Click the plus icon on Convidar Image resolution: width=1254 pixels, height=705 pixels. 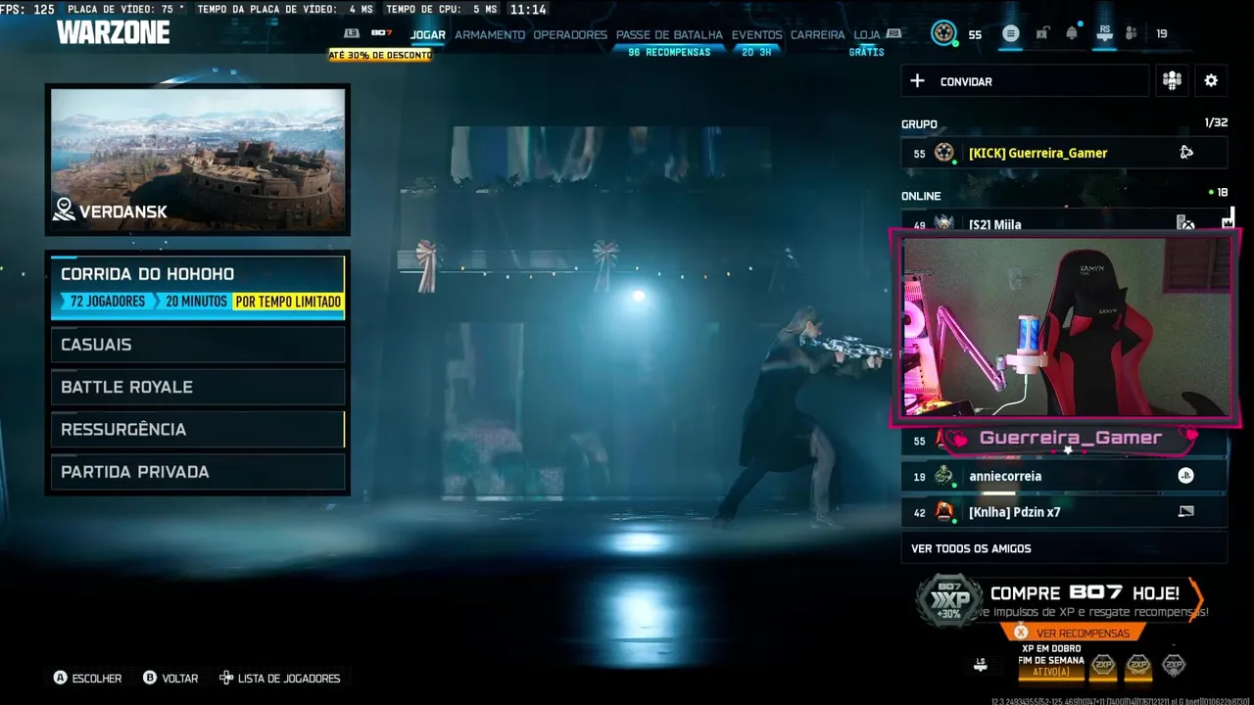click(917, 81)
